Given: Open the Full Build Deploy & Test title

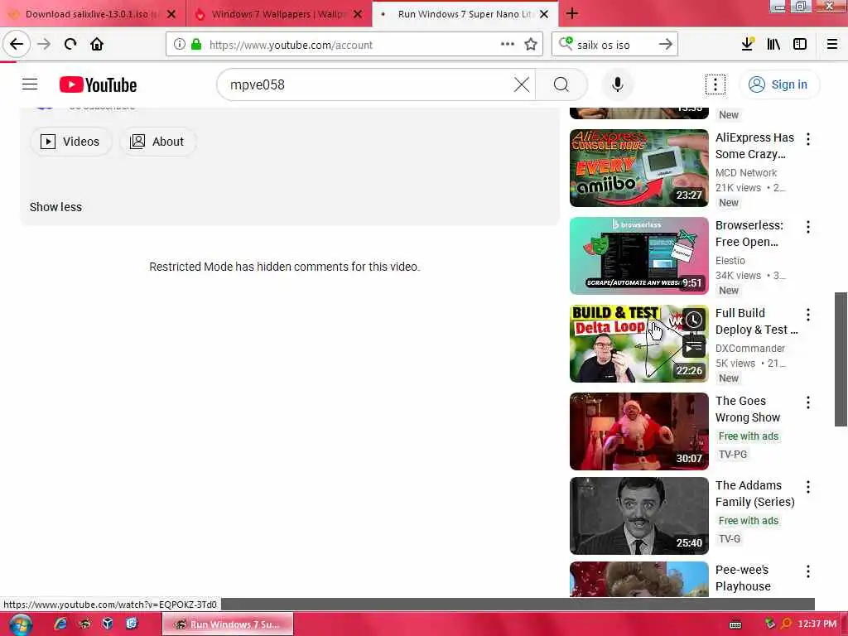Looking at the screenshot, I should click(x=756, y=321).
